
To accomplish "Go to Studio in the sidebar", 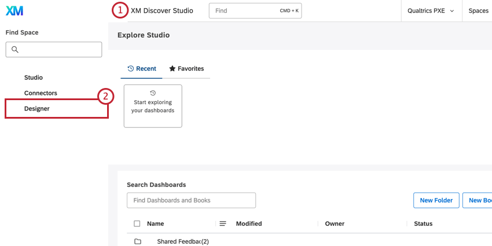I will (x=34, y=78).
